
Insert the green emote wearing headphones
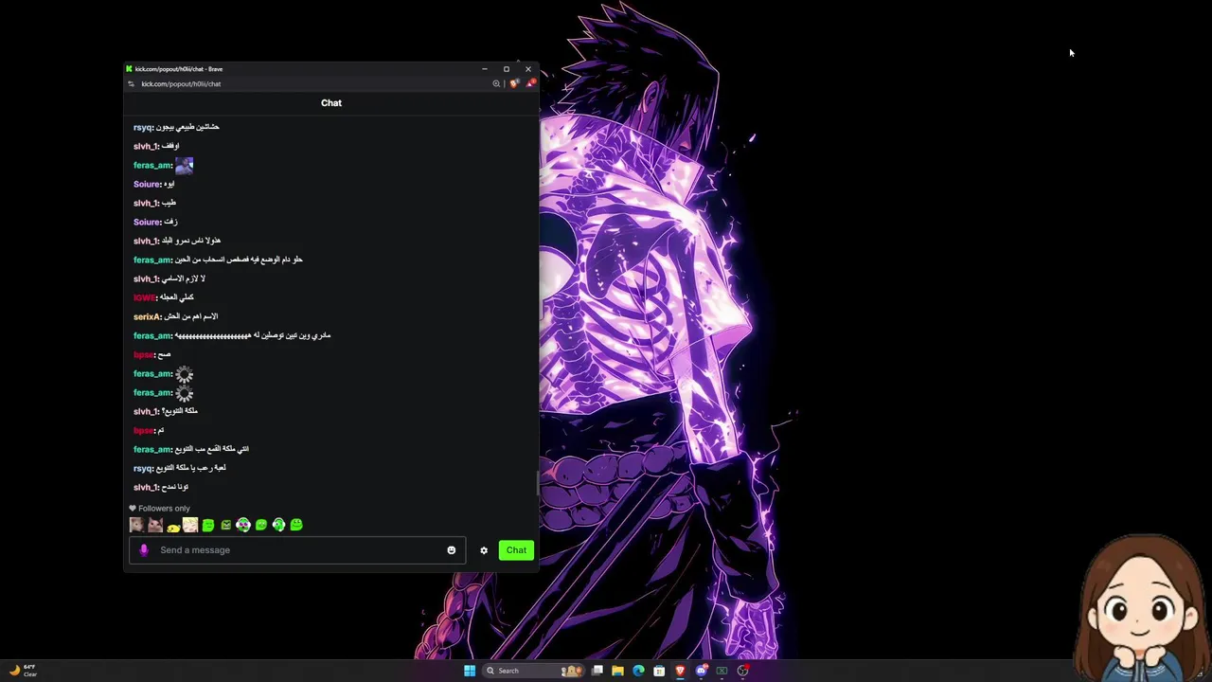point(278,525)
